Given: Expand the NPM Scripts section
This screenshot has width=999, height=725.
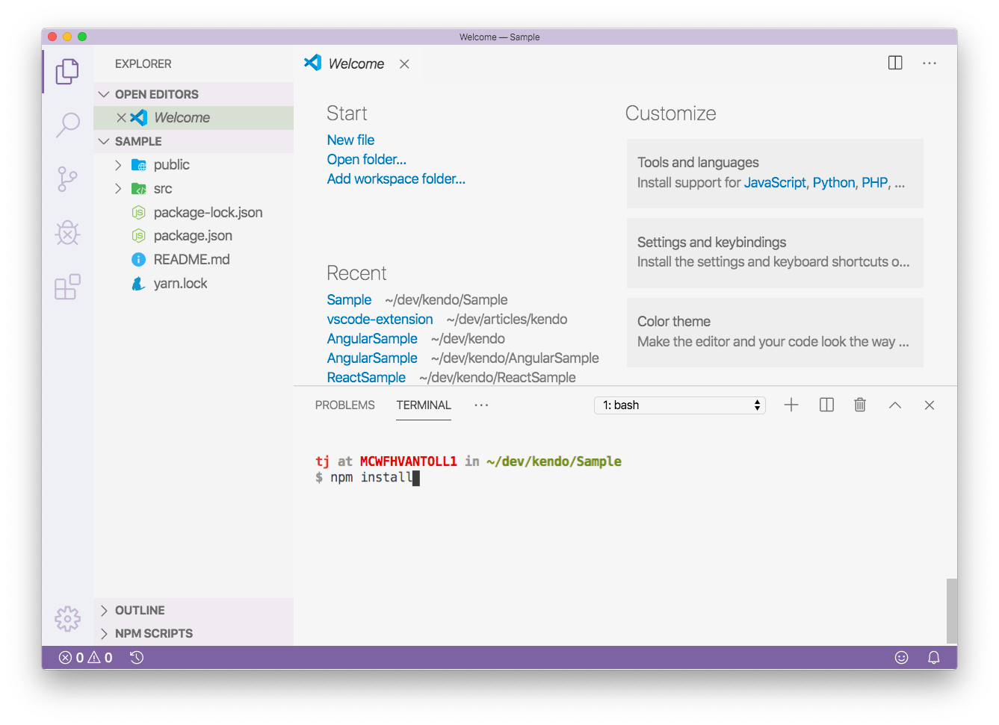Looking at the screenshot, I should (104, 634).
